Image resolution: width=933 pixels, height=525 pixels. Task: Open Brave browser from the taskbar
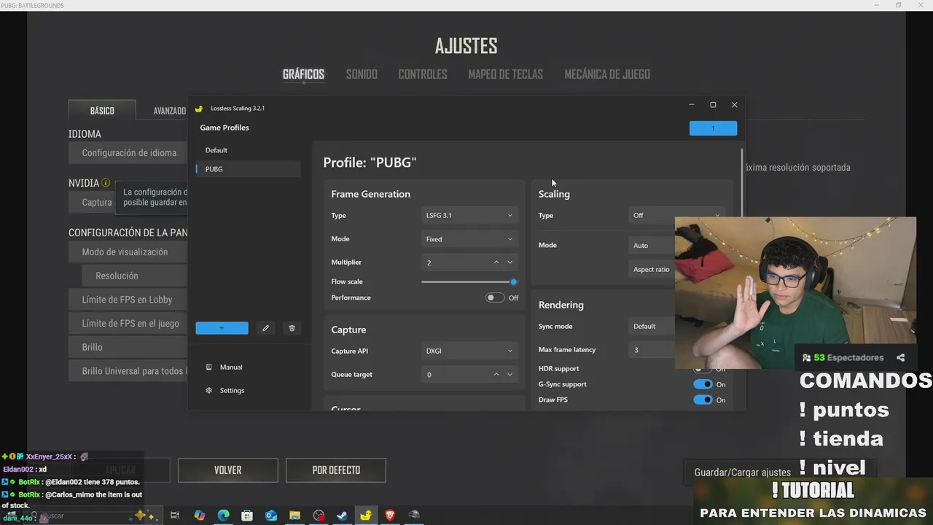pos(390,515)
